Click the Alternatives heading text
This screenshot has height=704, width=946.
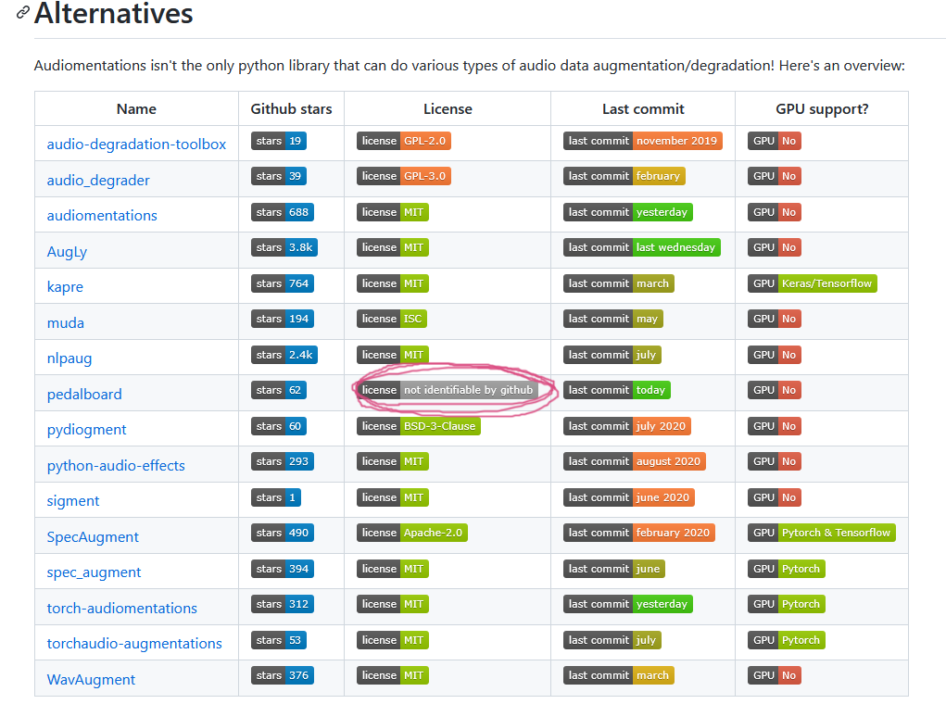click(x=114, y=13)
